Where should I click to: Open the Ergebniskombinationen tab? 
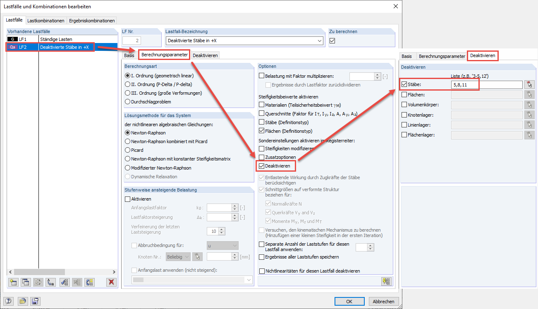click(x=92, y=20)
